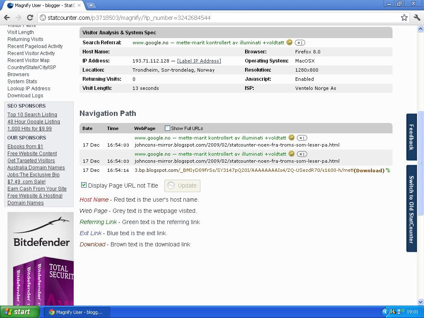
Task: Click second johncons-mirror.blogspot.com page URL
Action: [x=237, y=161]
